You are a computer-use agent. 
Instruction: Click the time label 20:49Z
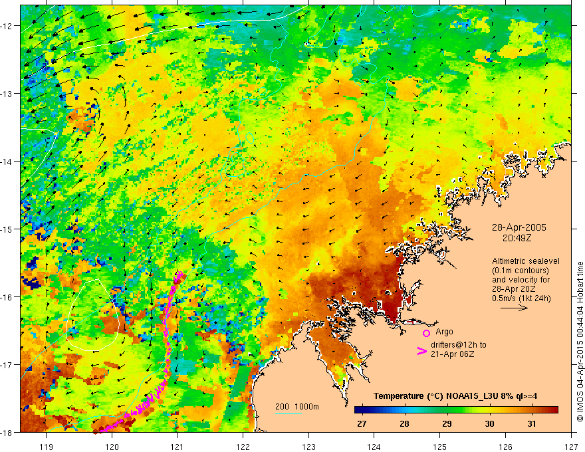[517, 237]
